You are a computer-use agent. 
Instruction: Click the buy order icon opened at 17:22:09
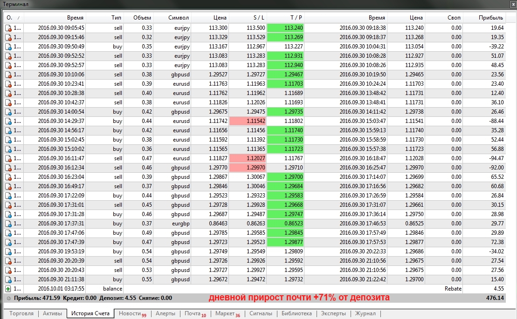[x=8, y=196]
